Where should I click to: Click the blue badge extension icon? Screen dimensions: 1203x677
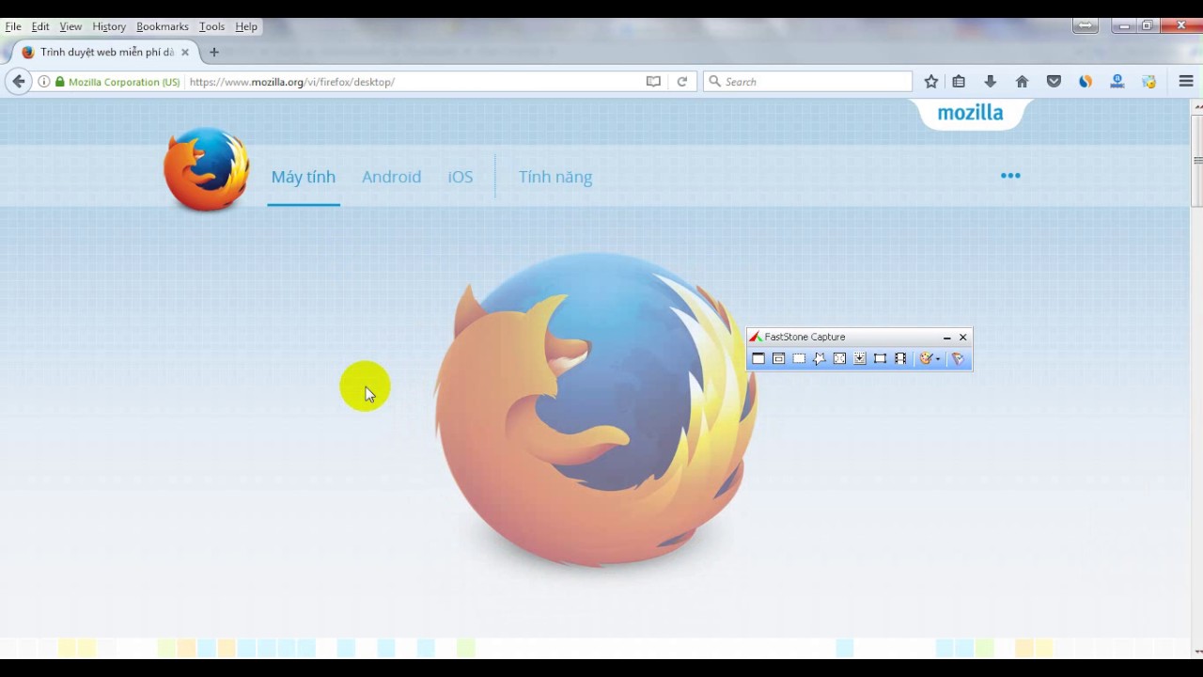tap(1117, 82)
